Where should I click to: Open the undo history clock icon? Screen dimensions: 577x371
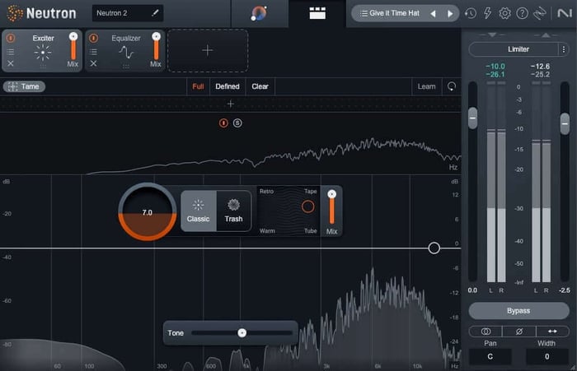pyautogui.click(x=471, y=14)
